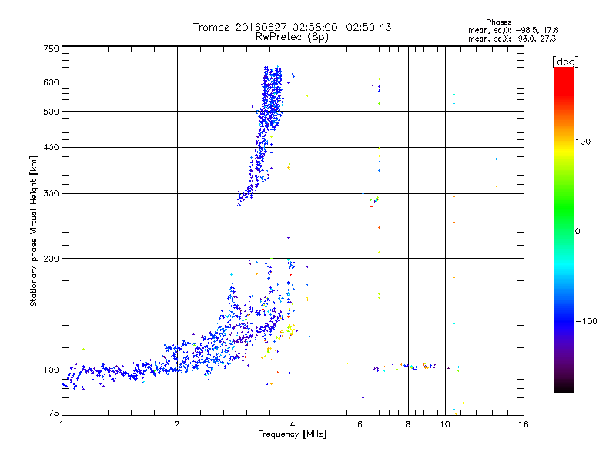616x462 pixels.
Task: Click the text "mean, sd,O: -98.5, 17.8"
Action: click(513, 30)
